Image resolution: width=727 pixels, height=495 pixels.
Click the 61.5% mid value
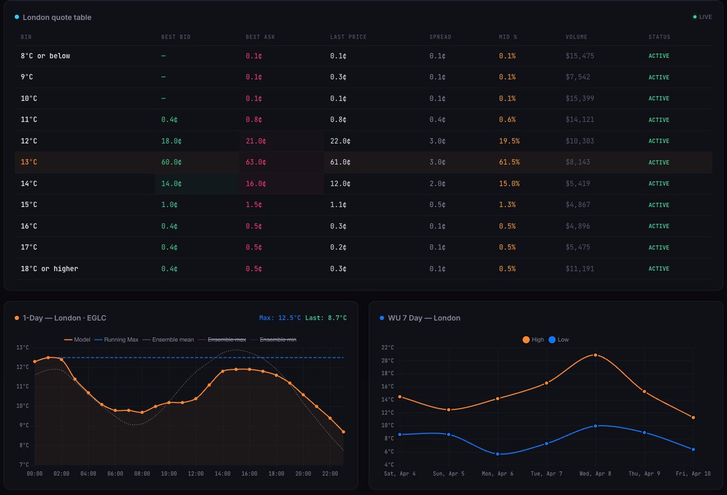[x=510, y=162]
